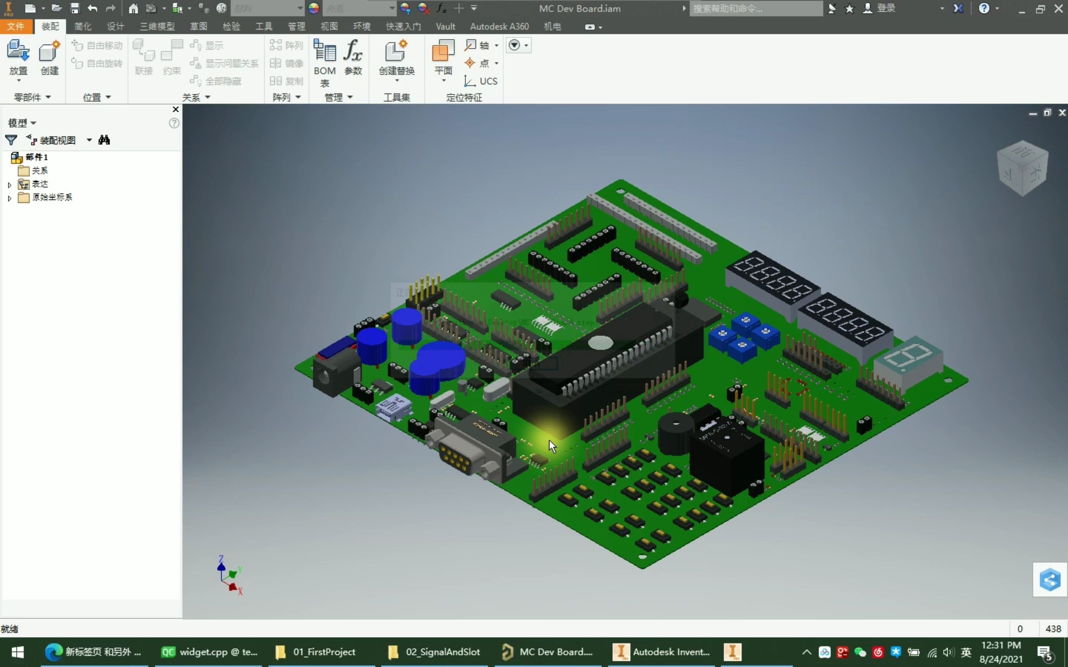This screenshot has width=1068, height=667.
Task: Expand the 表达 node in the model tree
Action: pos(10,184)
